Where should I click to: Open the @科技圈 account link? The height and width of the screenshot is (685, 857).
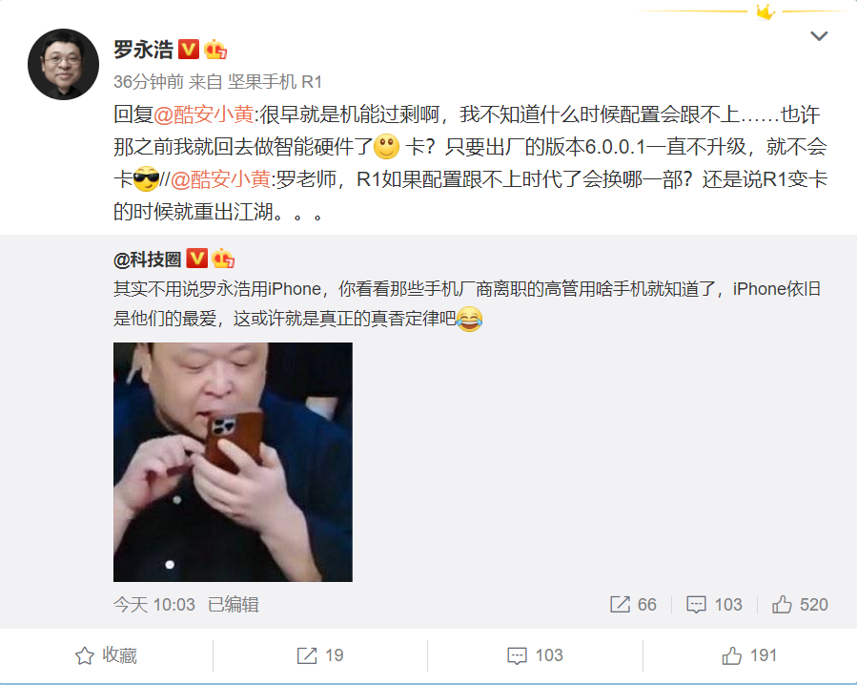click(x=147, y=259)
